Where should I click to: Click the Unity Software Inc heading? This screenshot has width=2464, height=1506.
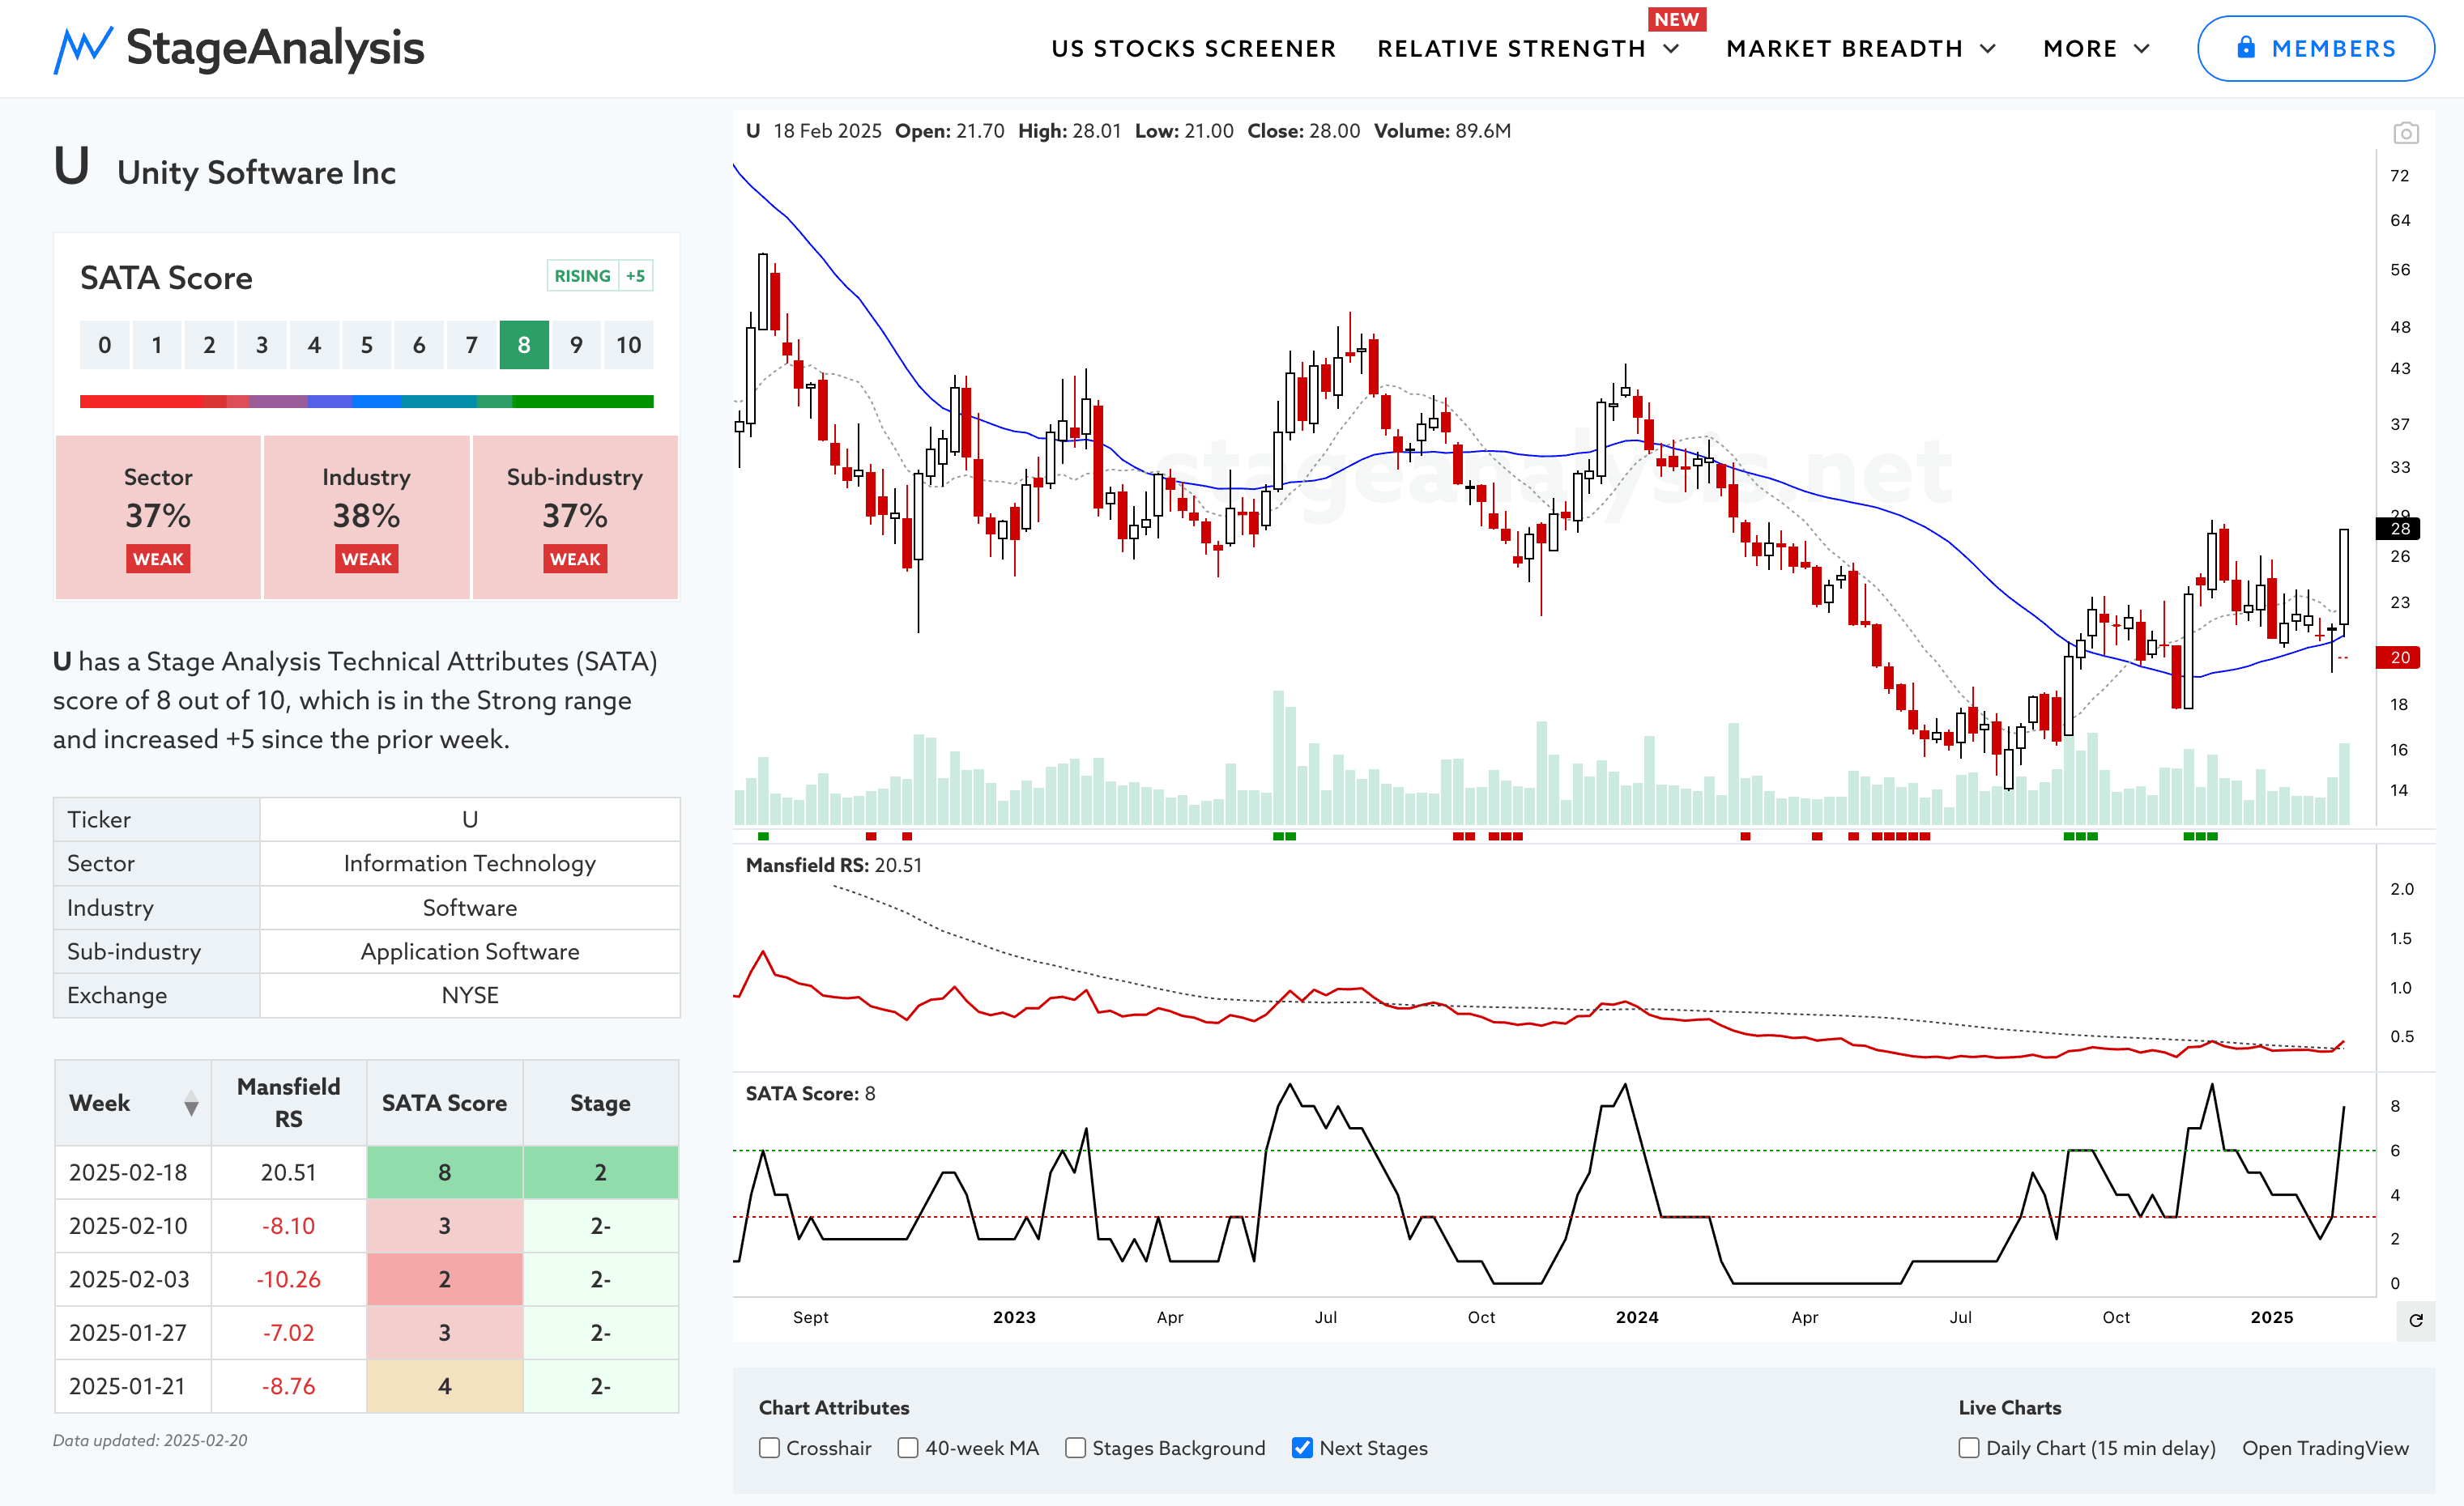256,173
